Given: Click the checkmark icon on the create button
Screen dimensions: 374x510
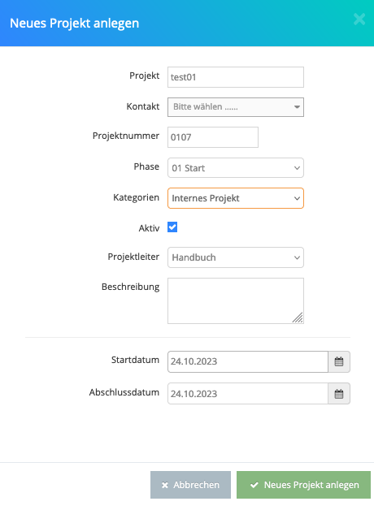Looking at the screenshot, I should pyautogui.click(x=254, y=485).
